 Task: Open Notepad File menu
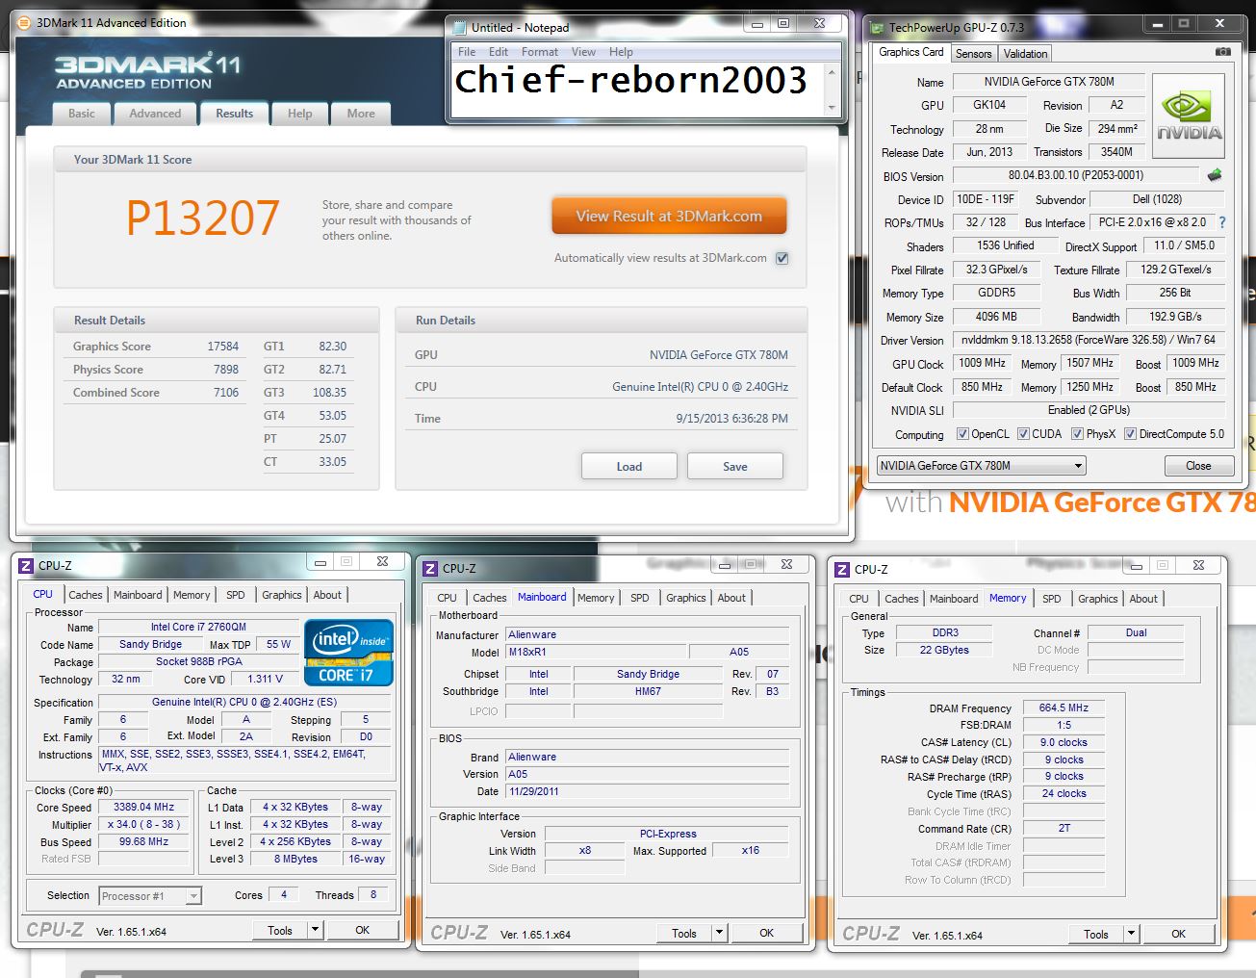467,52
